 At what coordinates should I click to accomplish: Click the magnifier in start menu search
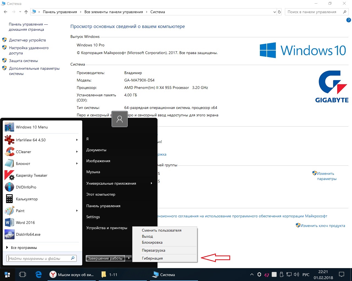(73, 258)
